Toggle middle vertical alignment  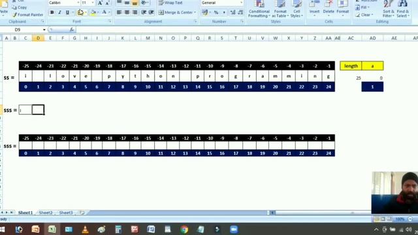[127, 3]
